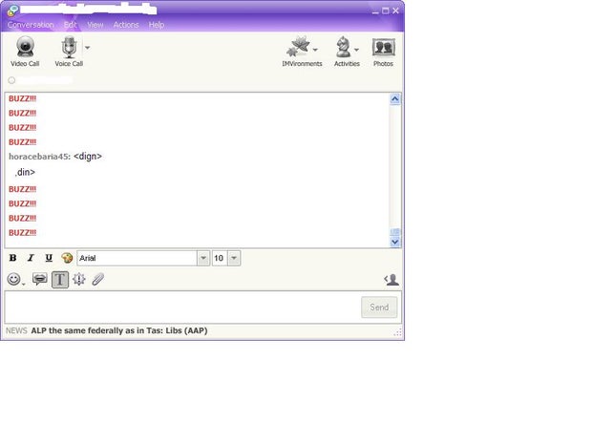Open the ALP news headline link
The height and width of the screenshot is (424, 592).
119,330
